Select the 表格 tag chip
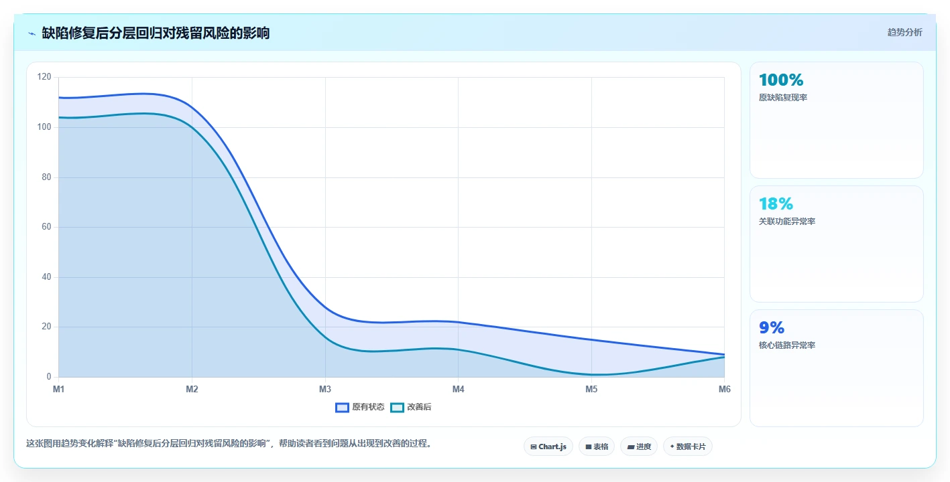 click(597, 447)
